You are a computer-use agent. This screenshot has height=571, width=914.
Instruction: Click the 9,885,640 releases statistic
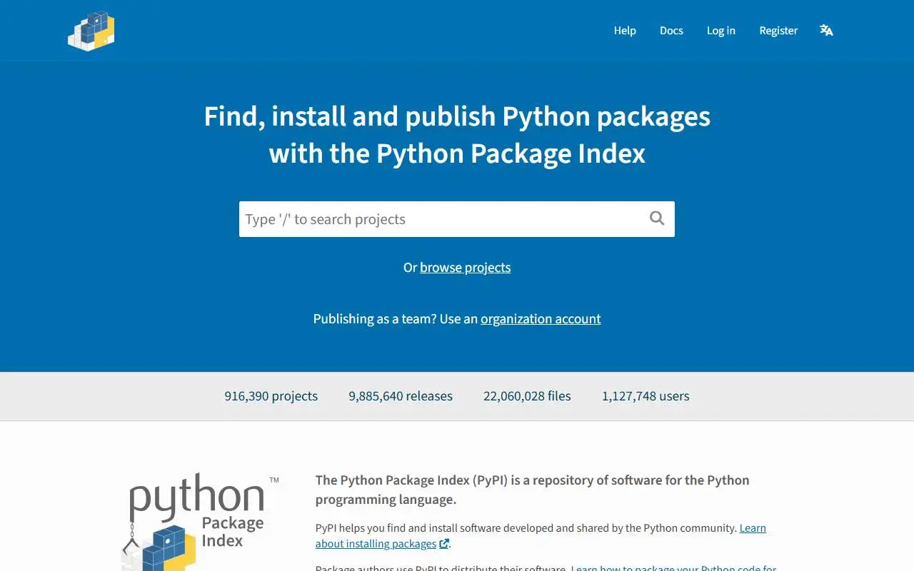(401, 396)
